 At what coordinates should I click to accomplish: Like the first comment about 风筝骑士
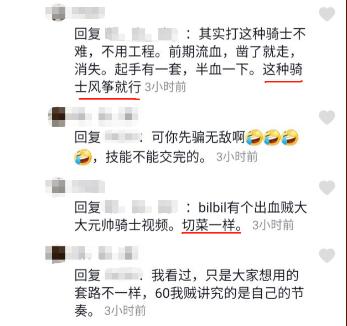[x=327, y=14]
